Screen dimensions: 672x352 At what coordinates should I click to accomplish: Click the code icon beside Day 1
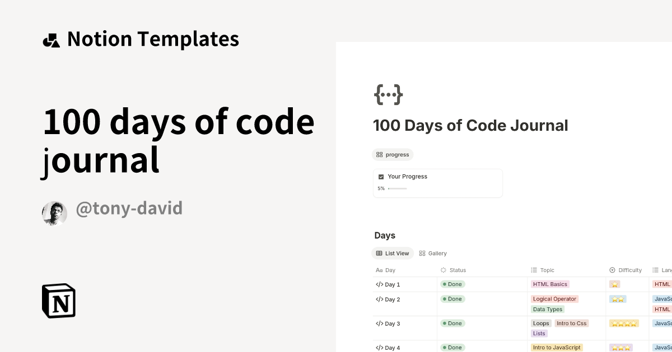click(x=379, y=284)
